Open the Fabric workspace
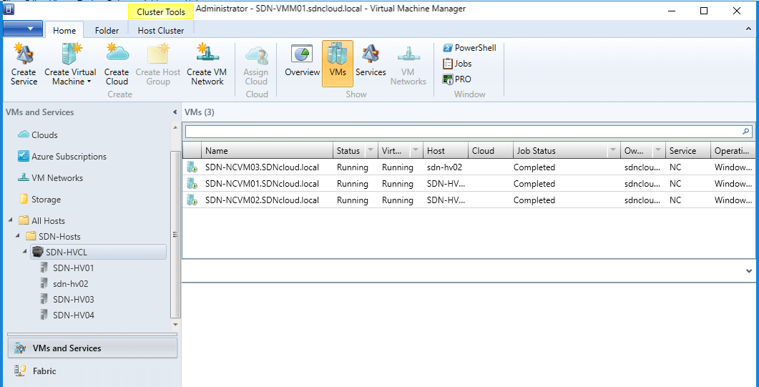This screenshot has width=759, height=387. (x=44, y=371)
